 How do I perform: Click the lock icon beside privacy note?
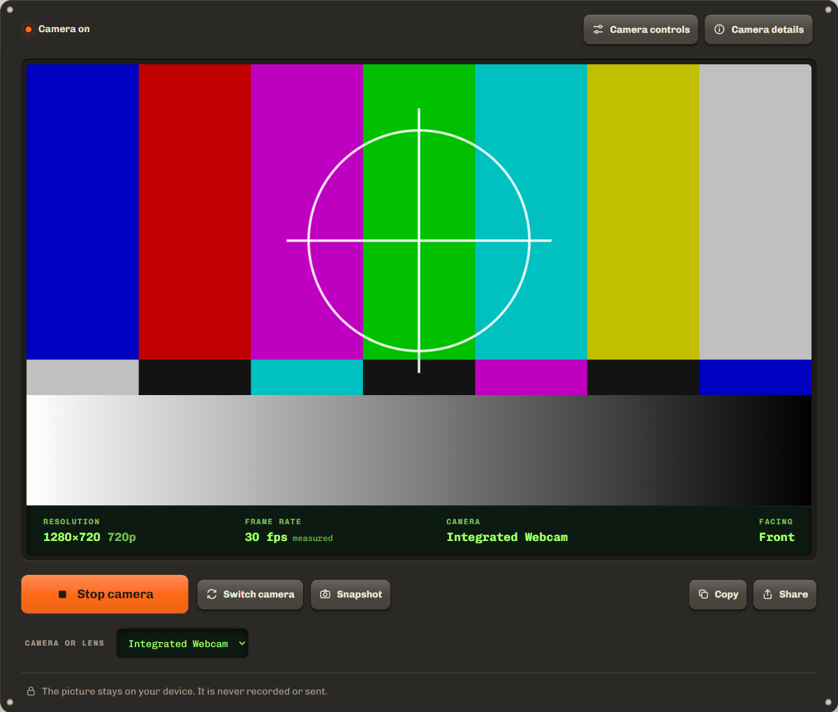tap(31, 691)
